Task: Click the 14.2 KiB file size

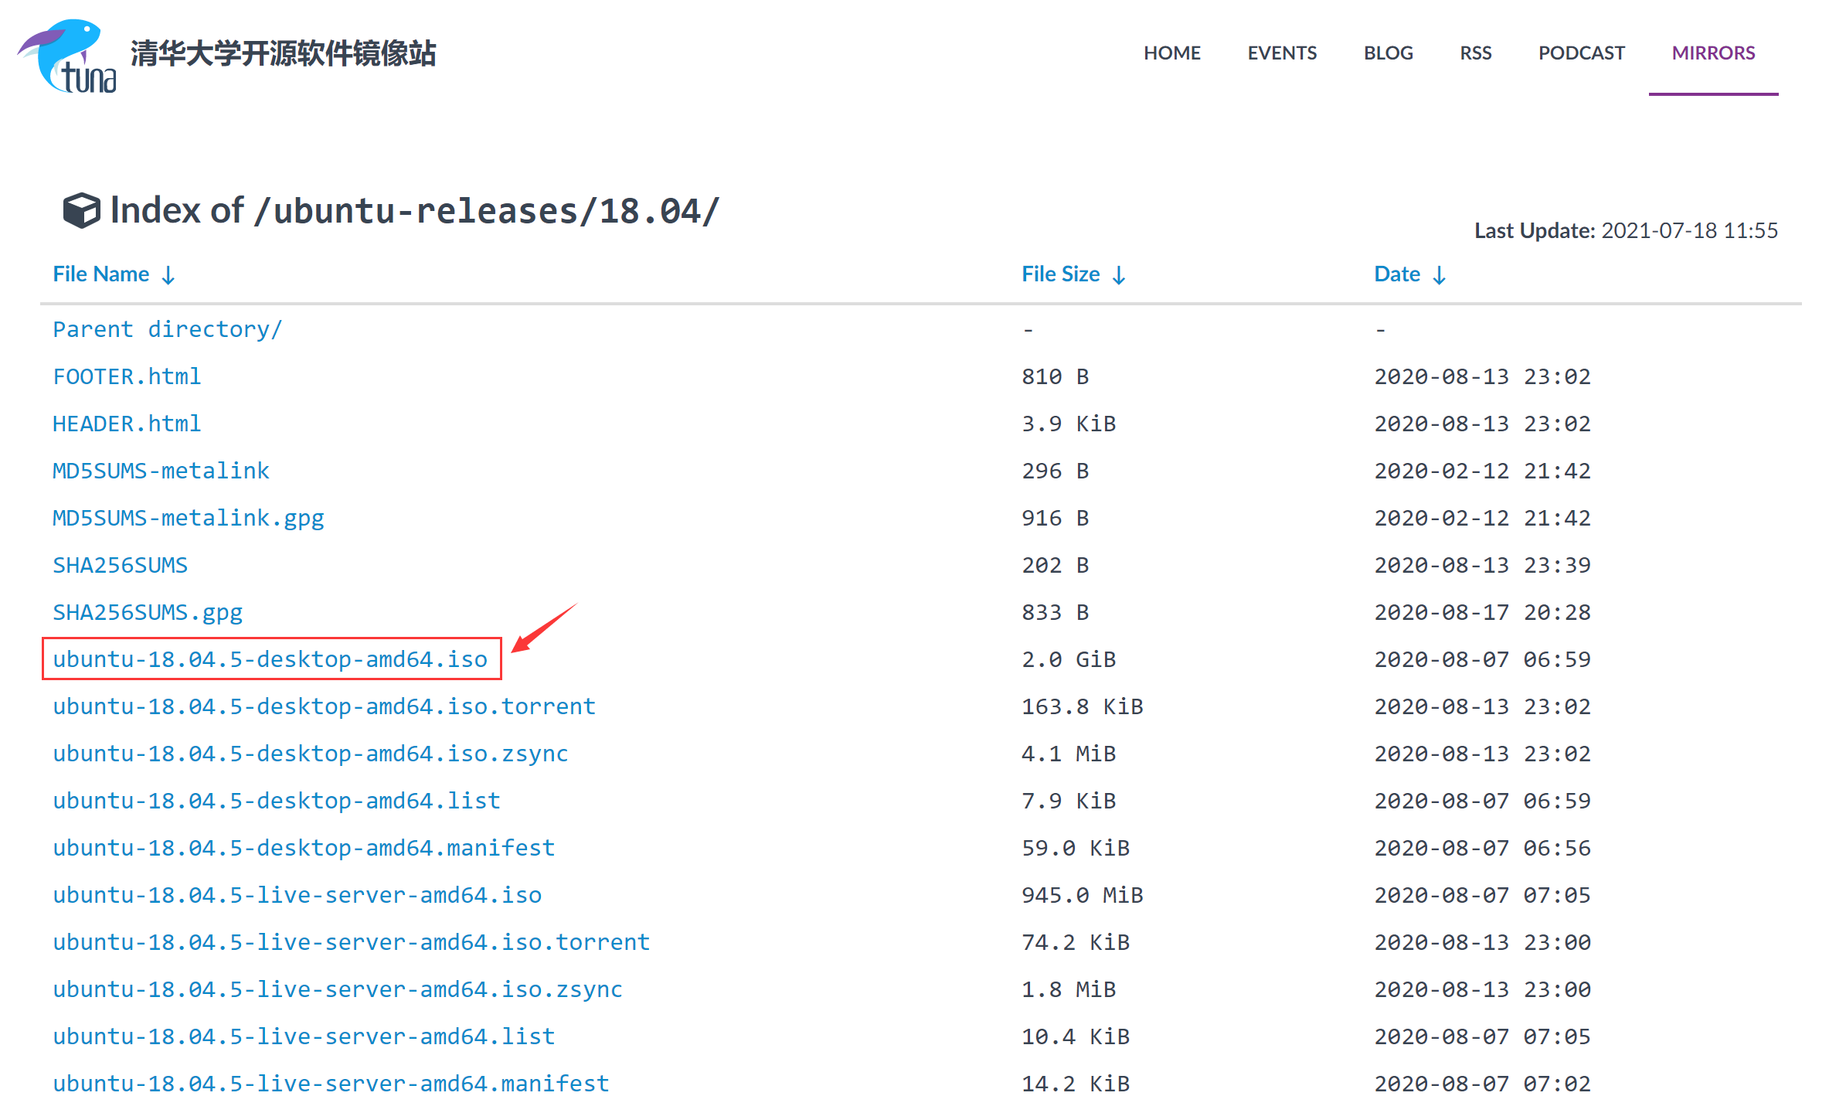Action: tap(1076, 1084)
